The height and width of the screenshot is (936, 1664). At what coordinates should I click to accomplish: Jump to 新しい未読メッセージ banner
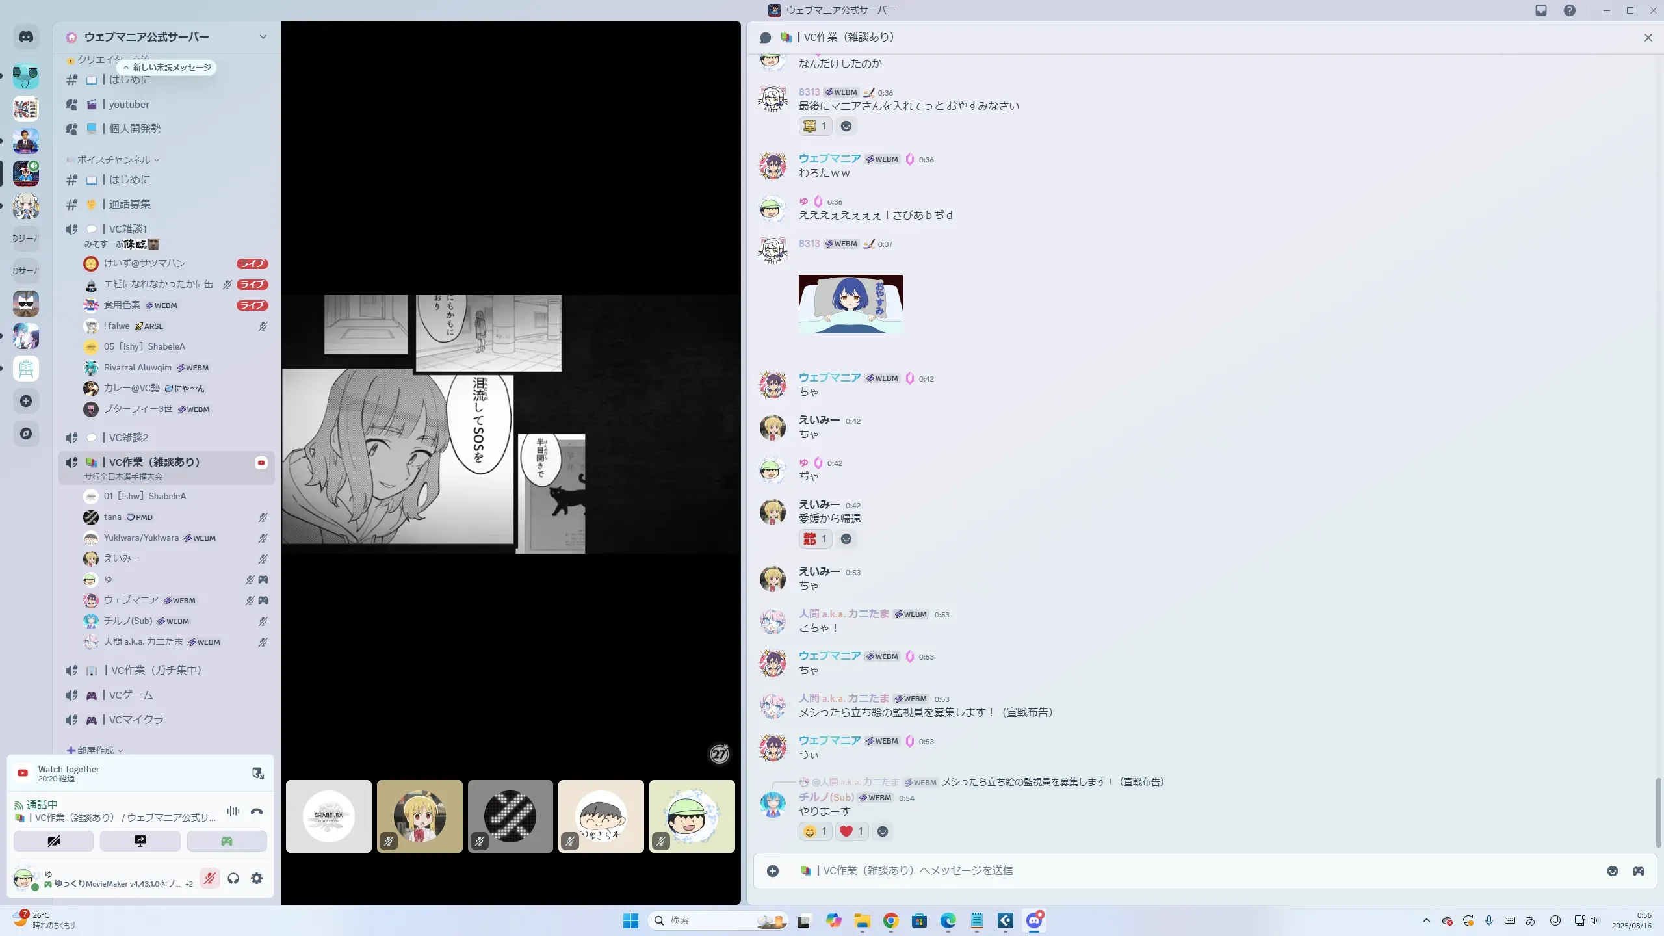pyautogui.click(x=167, y=68)
